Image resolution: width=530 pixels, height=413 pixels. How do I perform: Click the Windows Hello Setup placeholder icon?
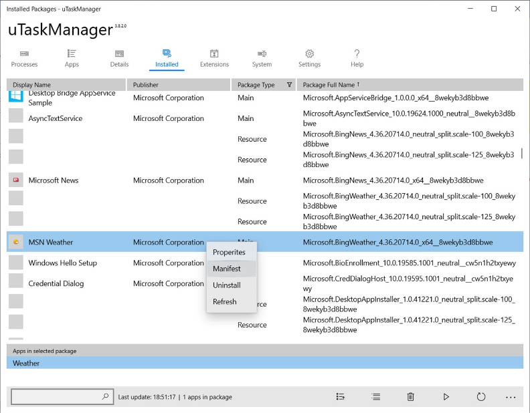(x=16, y=262)
